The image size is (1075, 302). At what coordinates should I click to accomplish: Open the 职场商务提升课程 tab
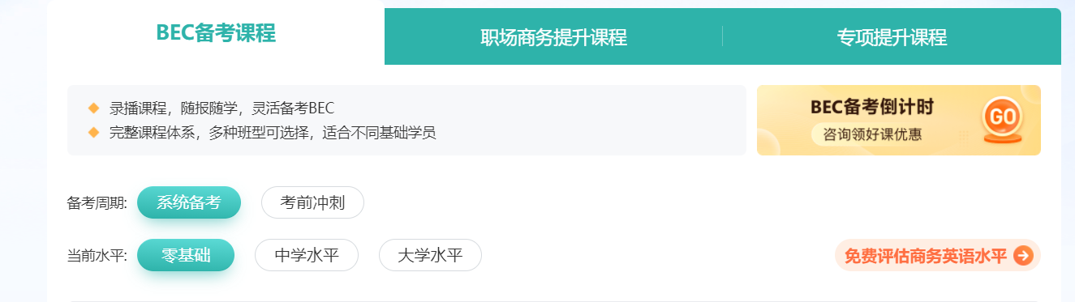(553, 37)
